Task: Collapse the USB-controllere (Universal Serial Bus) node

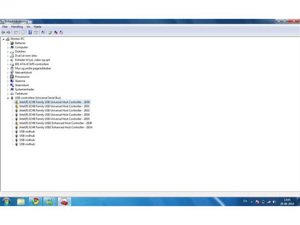Action: [x=8, y=98]
